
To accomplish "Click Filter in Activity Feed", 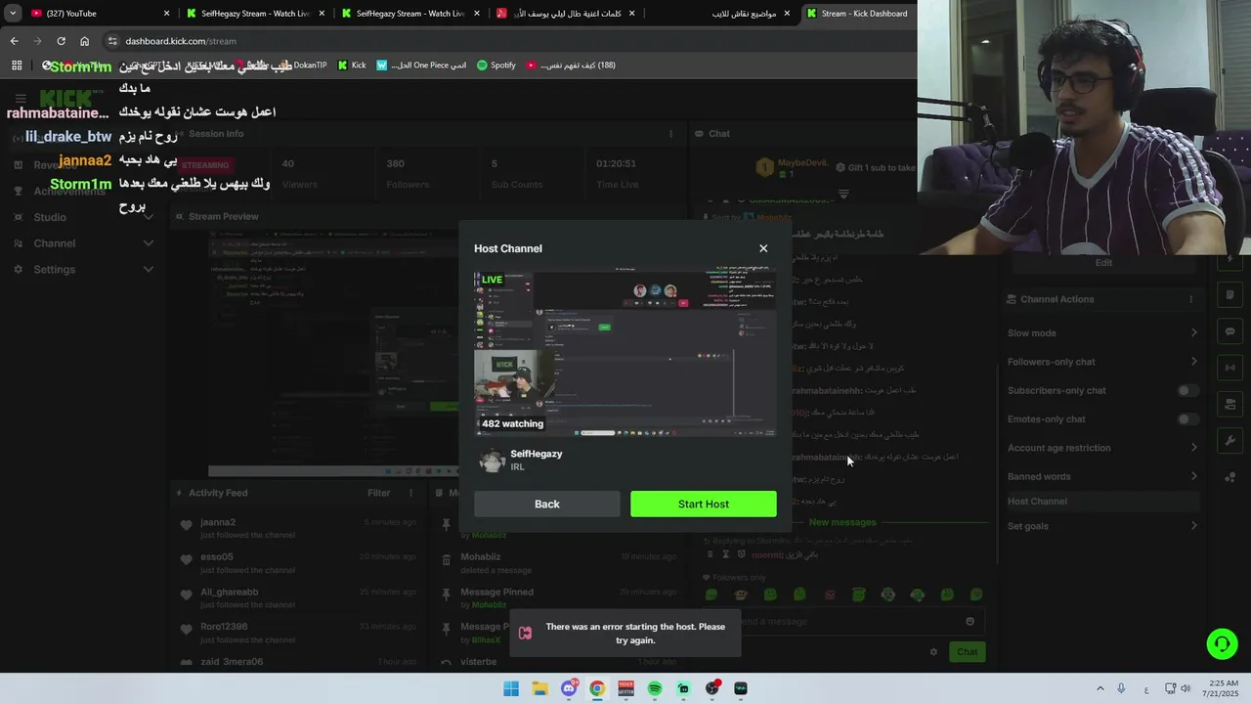I will pyautogui.click(x=379, y=493).
